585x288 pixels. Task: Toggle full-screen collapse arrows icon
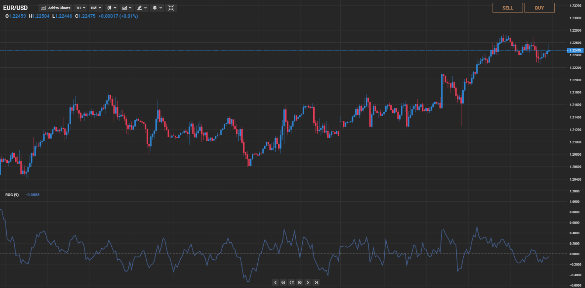(x=171, y=8)
